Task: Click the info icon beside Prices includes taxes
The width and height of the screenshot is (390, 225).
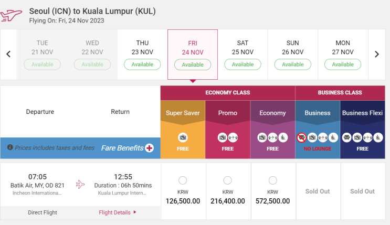Action: [9, 148]
